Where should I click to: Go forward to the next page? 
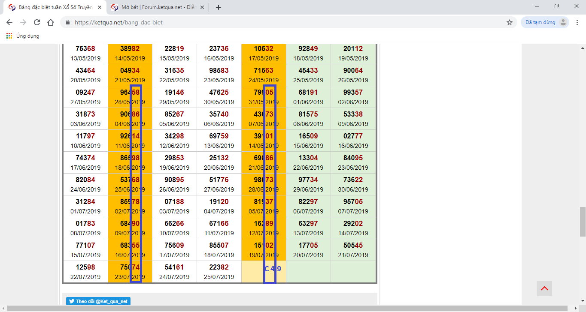23,22
